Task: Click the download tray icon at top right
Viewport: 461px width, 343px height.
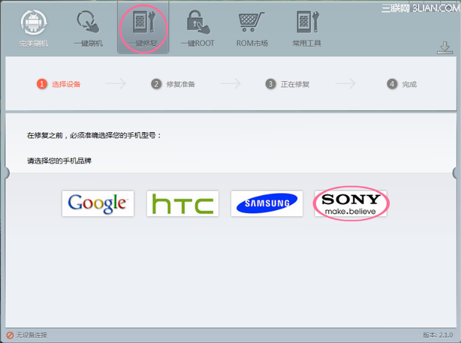Action: click(x=445, y=47)
